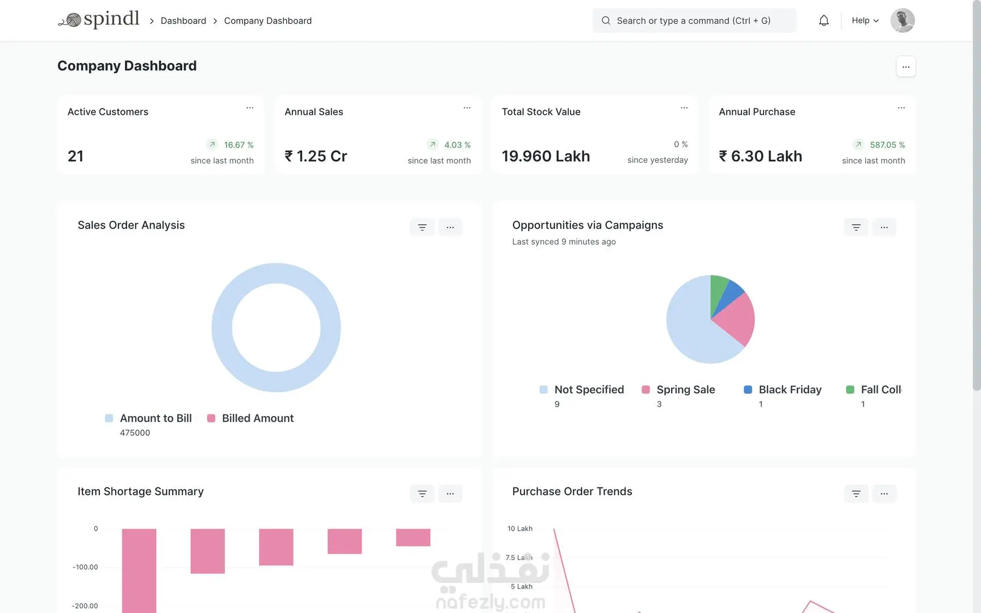Open filter for Sales Order Analysis chart

pos(422,227)
